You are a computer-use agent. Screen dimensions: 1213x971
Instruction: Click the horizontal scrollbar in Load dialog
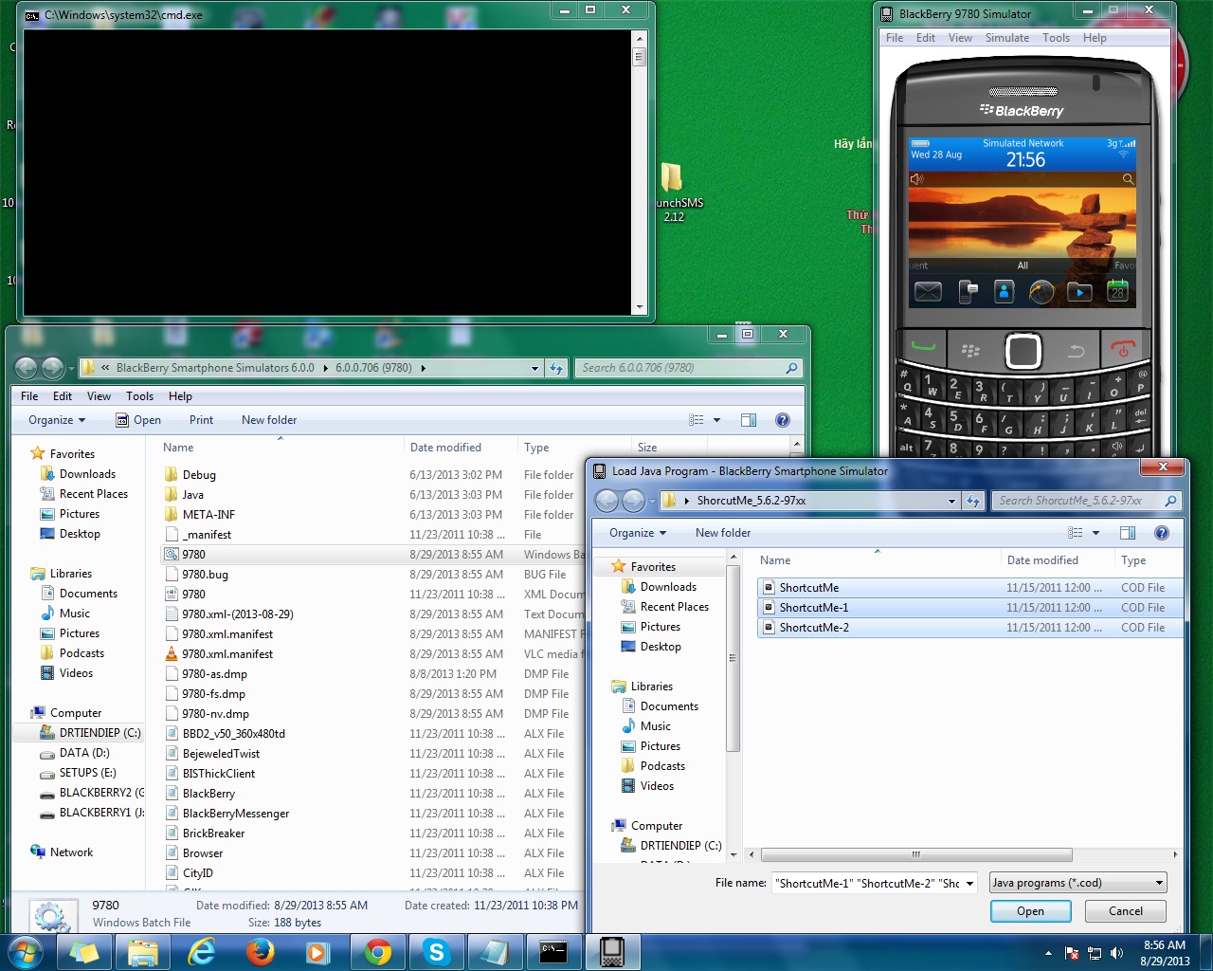coord(915,854)
